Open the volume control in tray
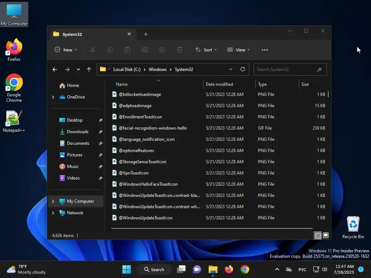The height and width of the screenshot is (278, 371). 325,269
